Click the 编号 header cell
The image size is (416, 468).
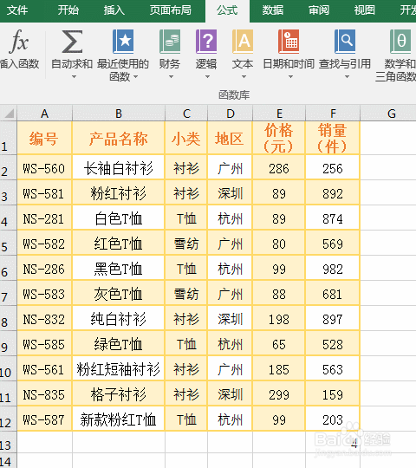click(44, 138)
